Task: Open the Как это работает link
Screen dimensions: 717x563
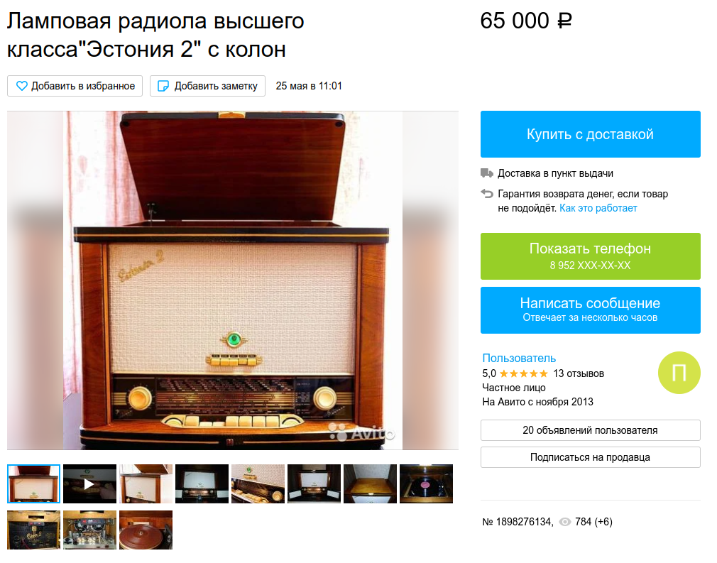Action: 598,208
